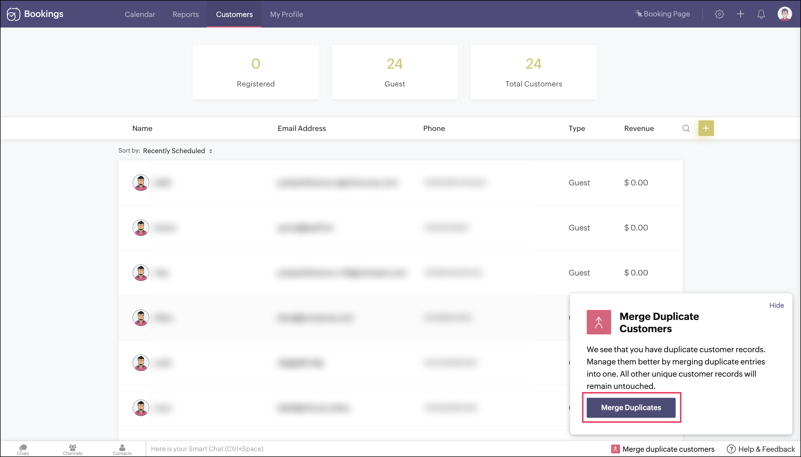Open settings gear icon in header

(719, 14)
